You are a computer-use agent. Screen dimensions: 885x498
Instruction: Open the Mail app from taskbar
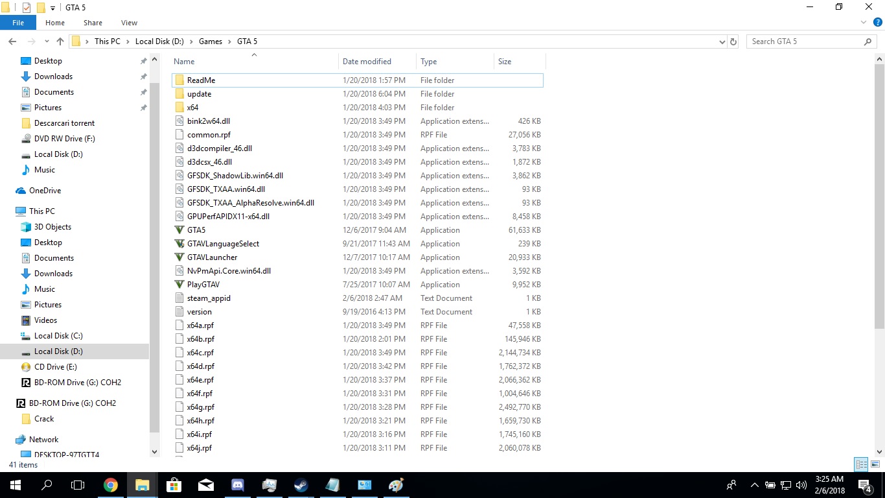pyautogui.click(x=206, y=485)
